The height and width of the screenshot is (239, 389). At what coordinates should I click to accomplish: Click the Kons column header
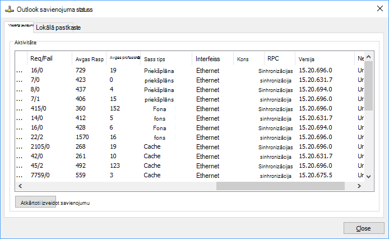coord(248,59)
